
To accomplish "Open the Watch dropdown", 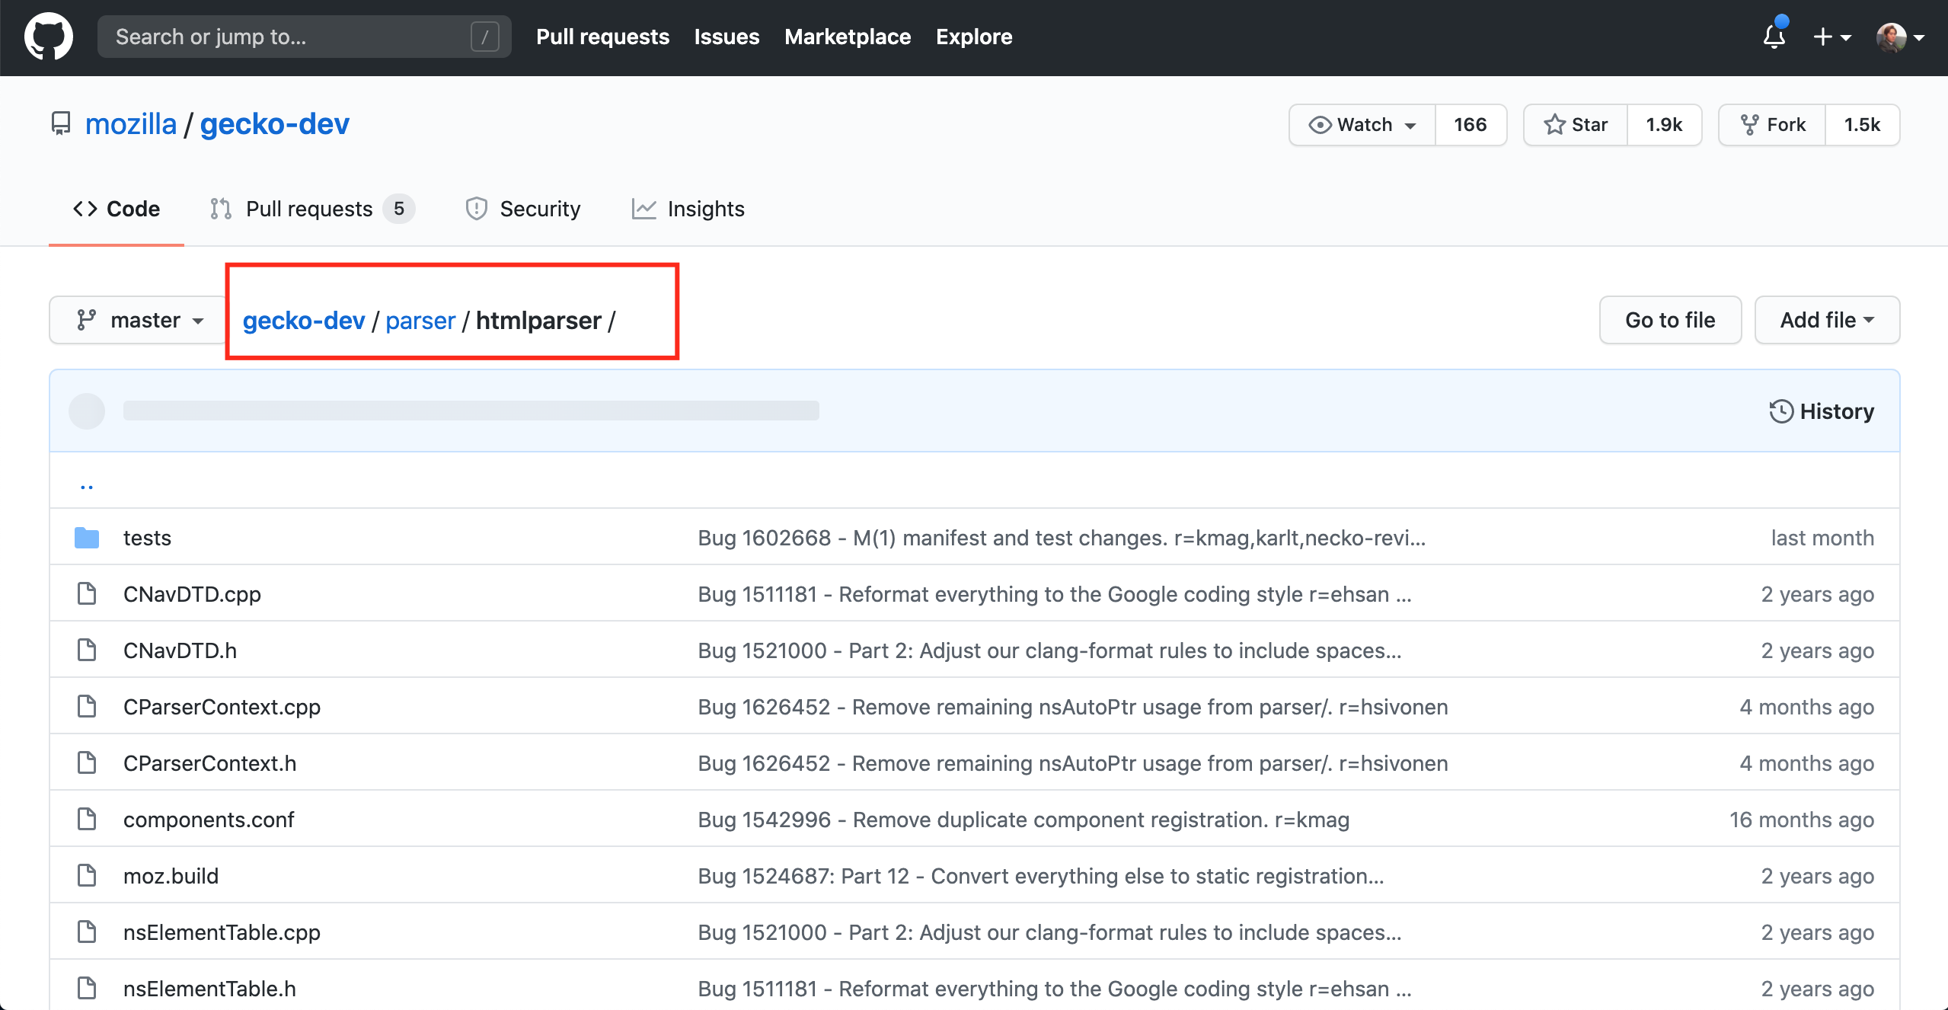I will 1362,124.
